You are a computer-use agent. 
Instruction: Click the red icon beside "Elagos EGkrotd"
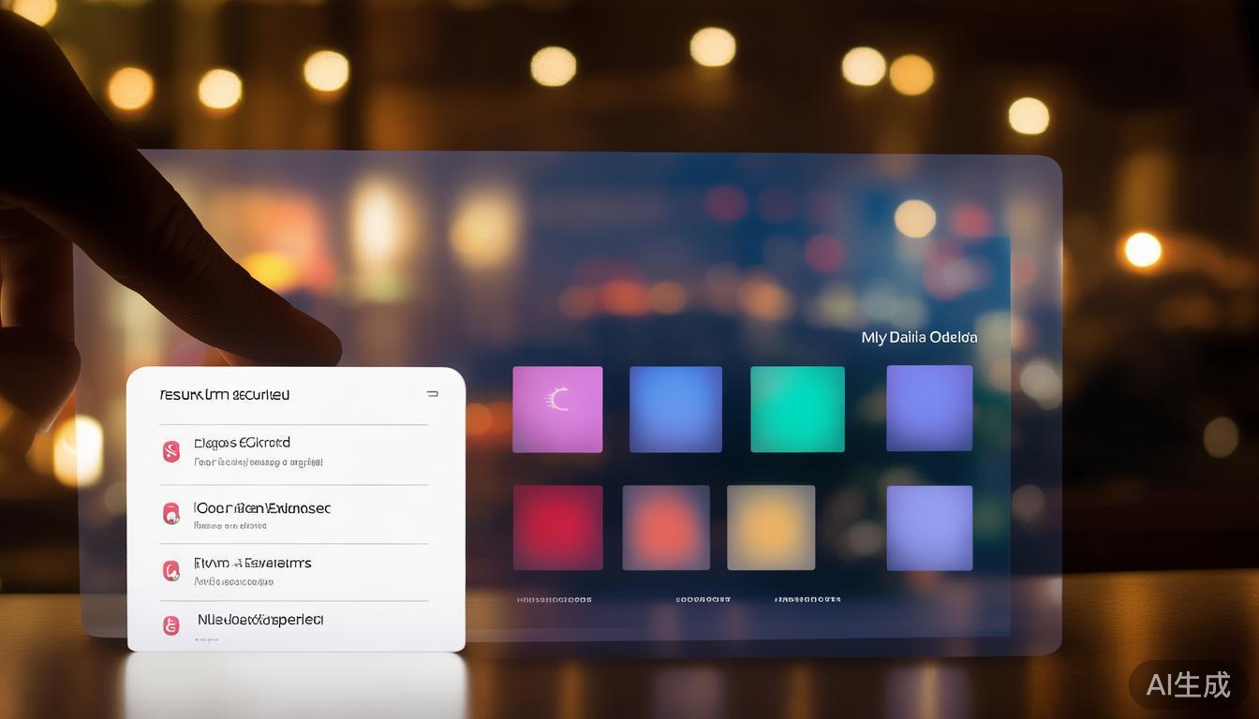[170, 452]
